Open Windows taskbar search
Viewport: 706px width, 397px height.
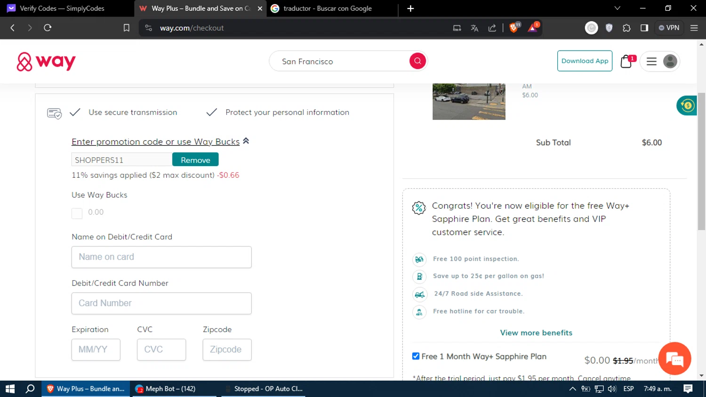point(30,389)
